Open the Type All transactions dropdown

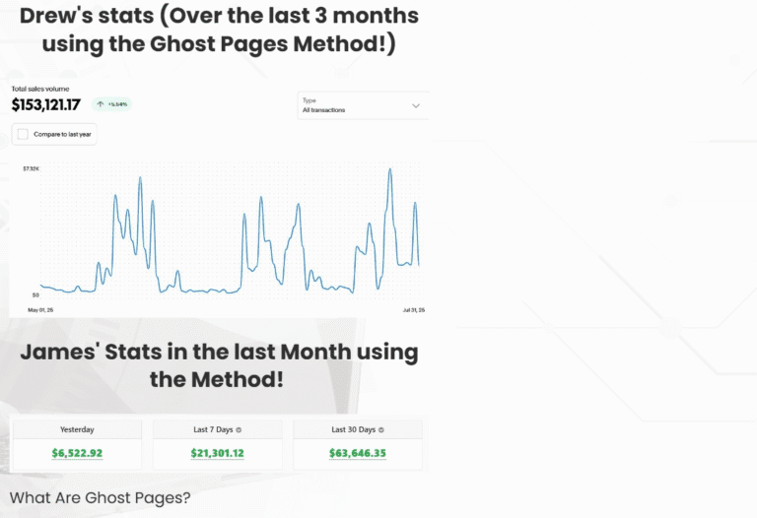363,105
